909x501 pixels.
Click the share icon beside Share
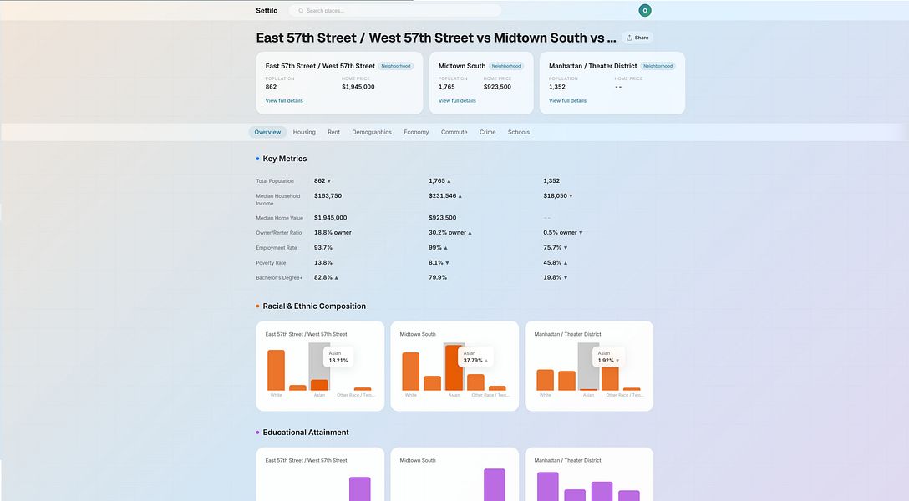(x=629, y=38)
